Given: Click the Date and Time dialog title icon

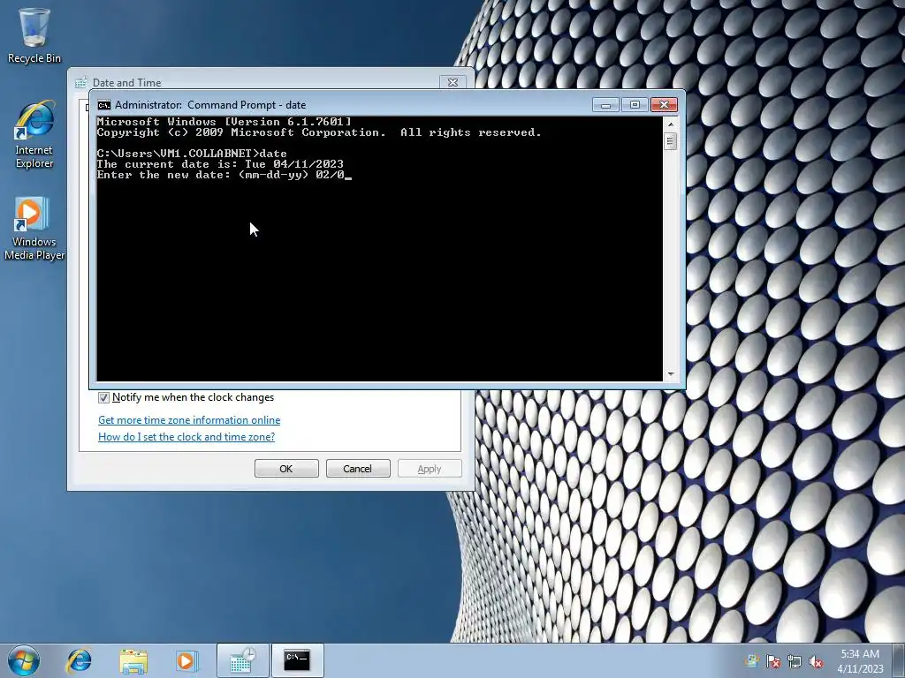Looking at the screenshot, I should [x=80, y=82].
